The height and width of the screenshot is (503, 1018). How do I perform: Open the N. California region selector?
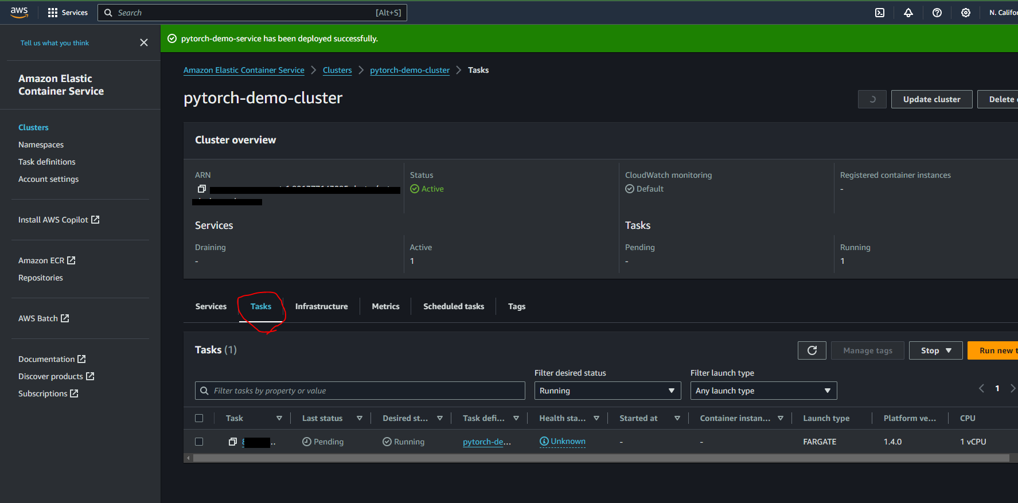tap(1003, 13)
